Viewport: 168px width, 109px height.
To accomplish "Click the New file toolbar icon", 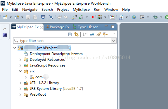I will click(5, 17).
